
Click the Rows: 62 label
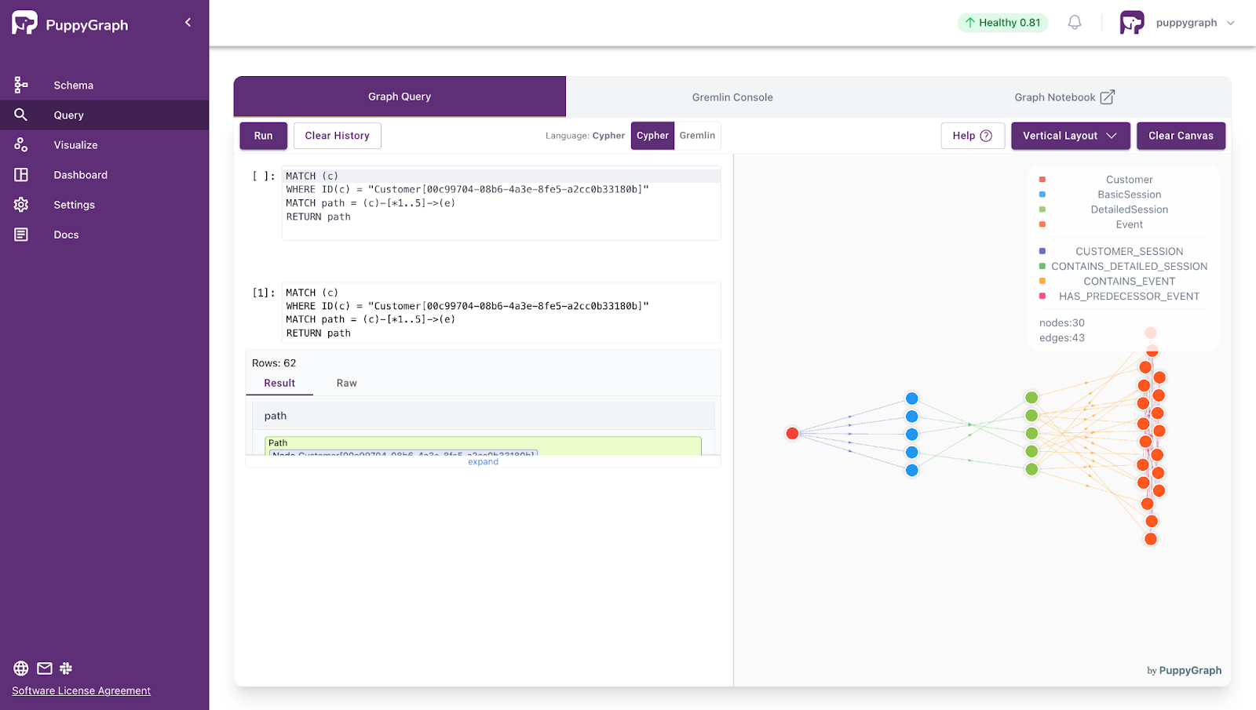click(x=274, y=362)
